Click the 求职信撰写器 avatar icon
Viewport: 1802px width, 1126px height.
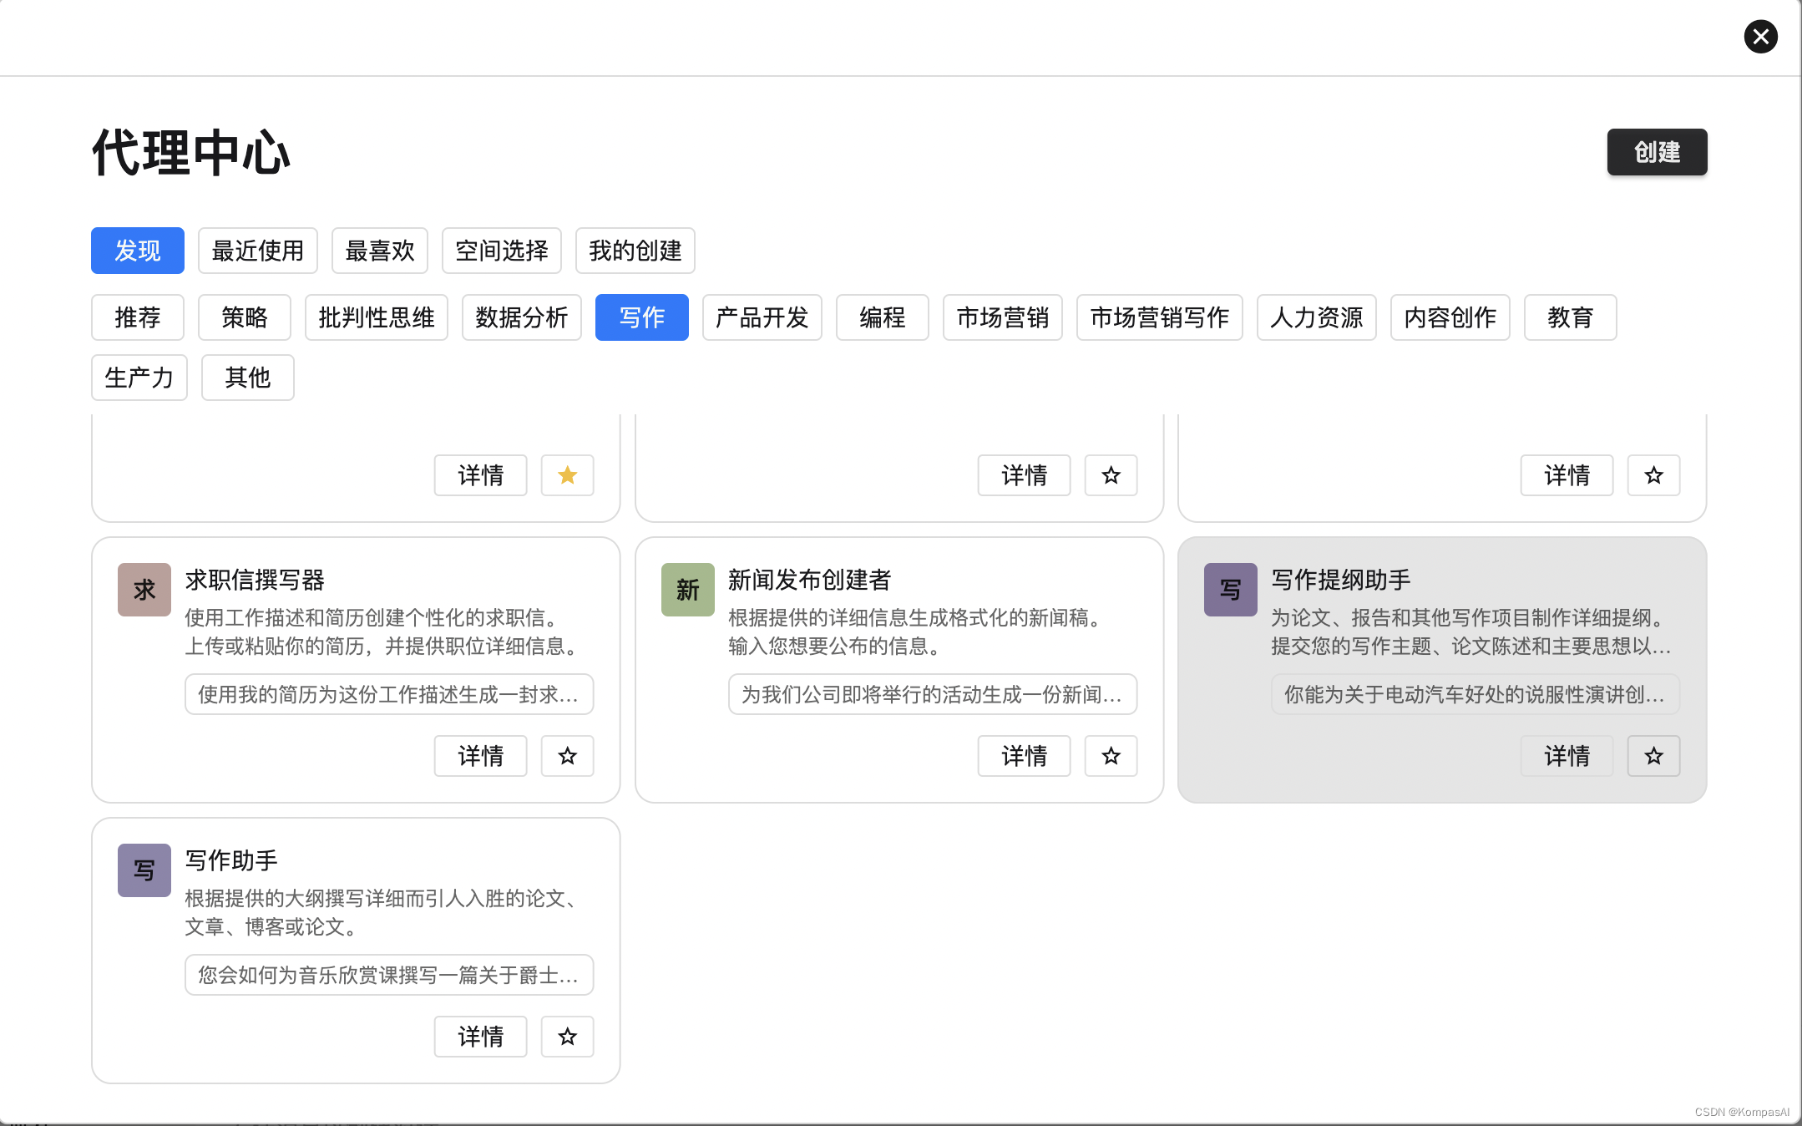coord(144,590)
